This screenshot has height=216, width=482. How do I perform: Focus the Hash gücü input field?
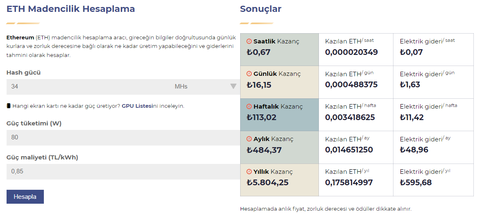(x=82, y=86)
